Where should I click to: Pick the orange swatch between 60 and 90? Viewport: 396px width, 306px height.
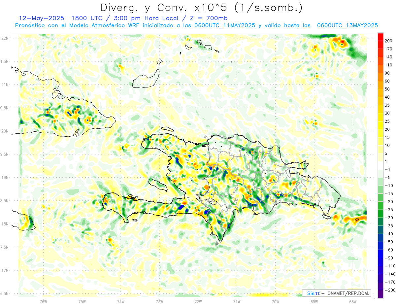coord(381,77)
